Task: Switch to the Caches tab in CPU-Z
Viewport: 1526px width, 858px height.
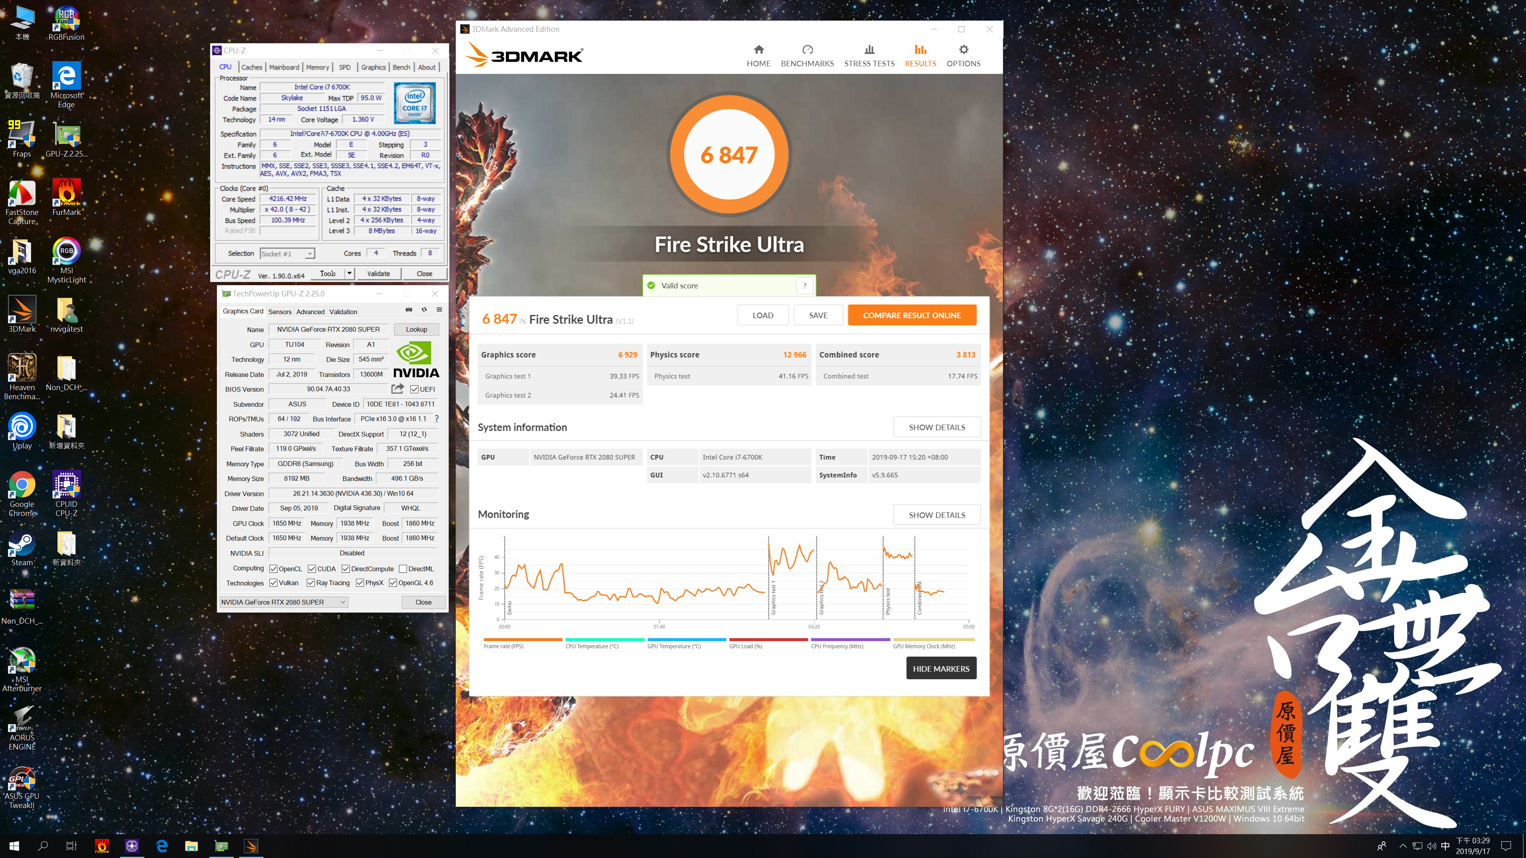Action: [252, 67]
